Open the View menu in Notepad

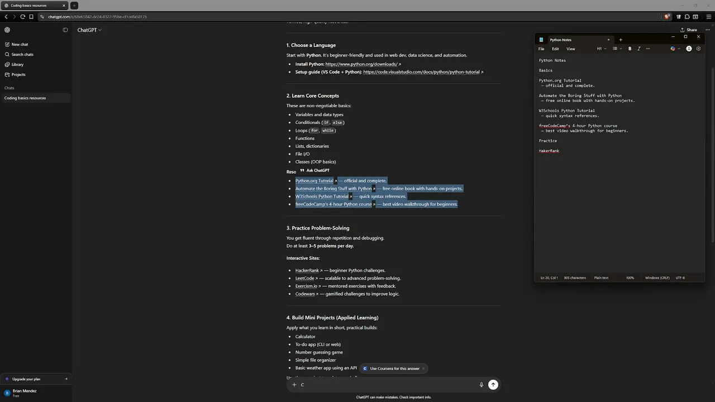tap(570, 49)
